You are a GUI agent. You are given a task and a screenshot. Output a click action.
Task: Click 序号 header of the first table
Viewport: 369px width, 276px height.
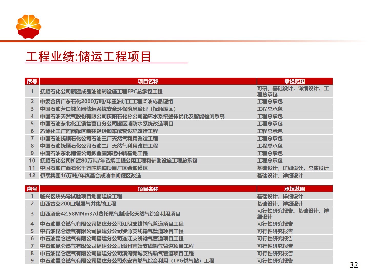[32, 81]
